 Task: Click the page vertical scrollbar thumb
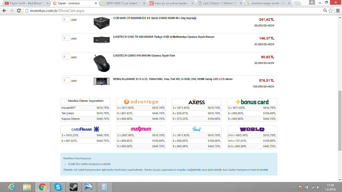[340, 120]
